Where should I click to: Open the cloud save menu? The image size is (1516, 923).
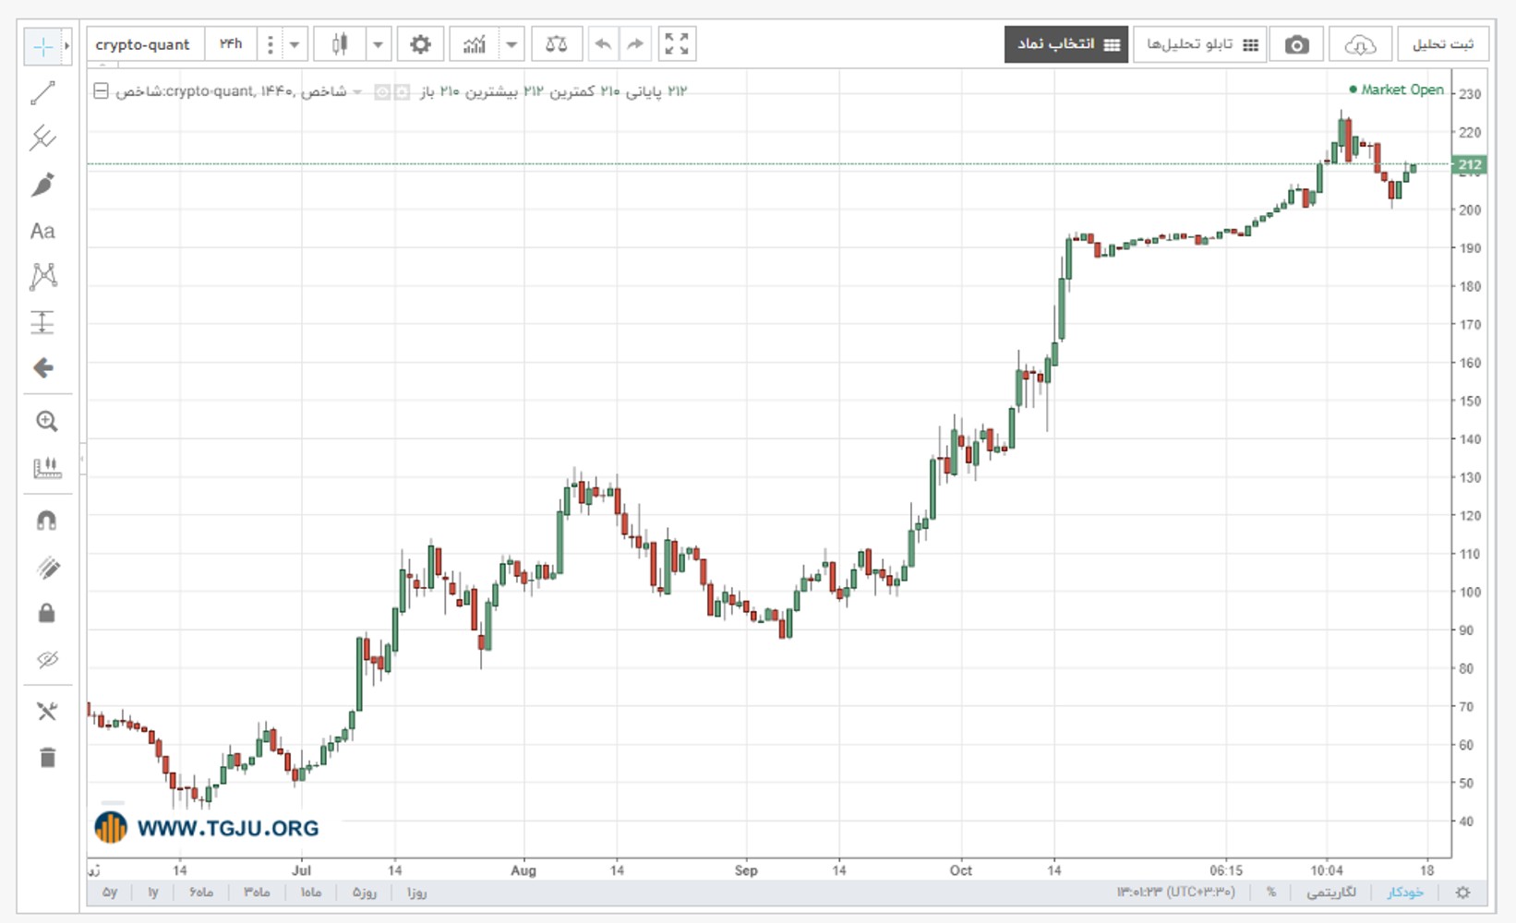[1360, 44]
